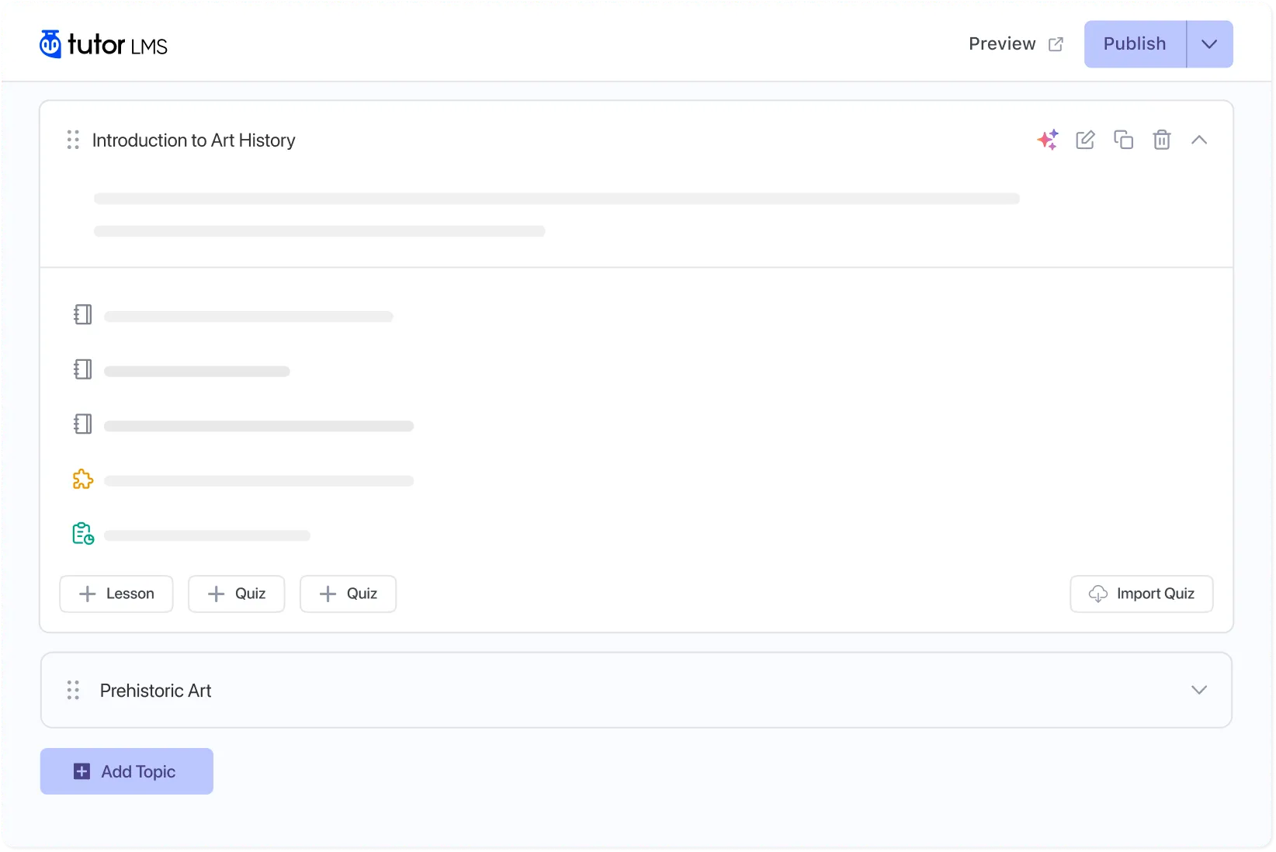Click drag handle beside Introduction to Art History
This screenshot has width=1276, height=852.
coord(73,140)
